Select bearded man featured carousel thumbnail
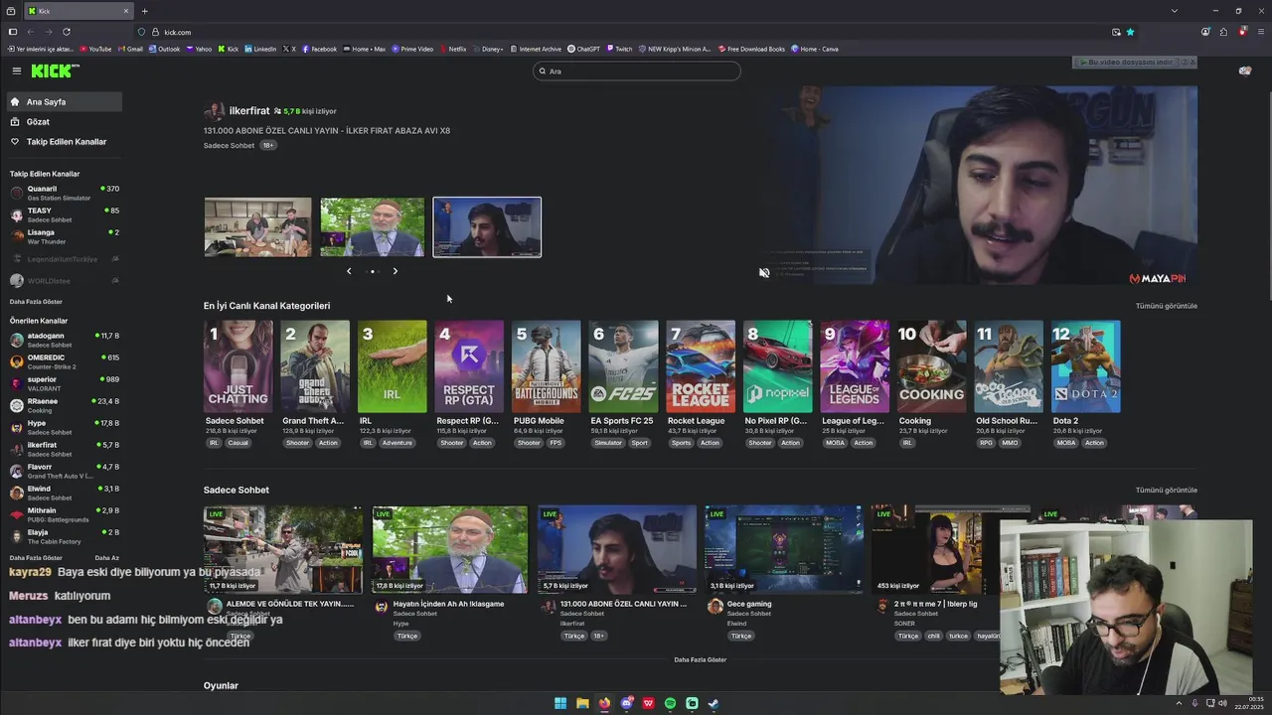 click(372, 227)
